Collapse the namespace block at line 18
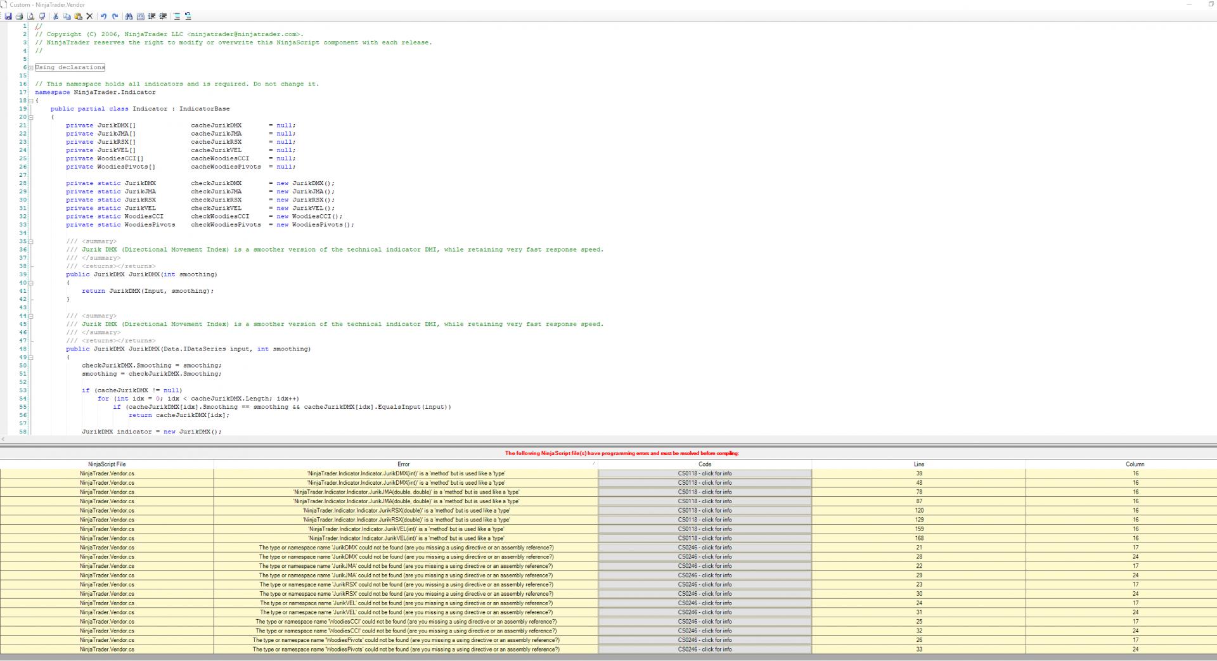Viewport: 1217px width, 661px height. pos(30,101)
